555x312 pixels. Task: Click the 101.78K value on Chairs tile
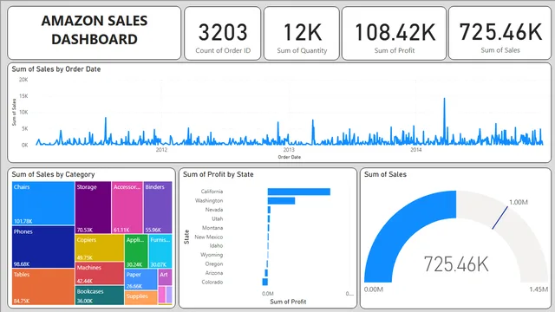[23, 221]
